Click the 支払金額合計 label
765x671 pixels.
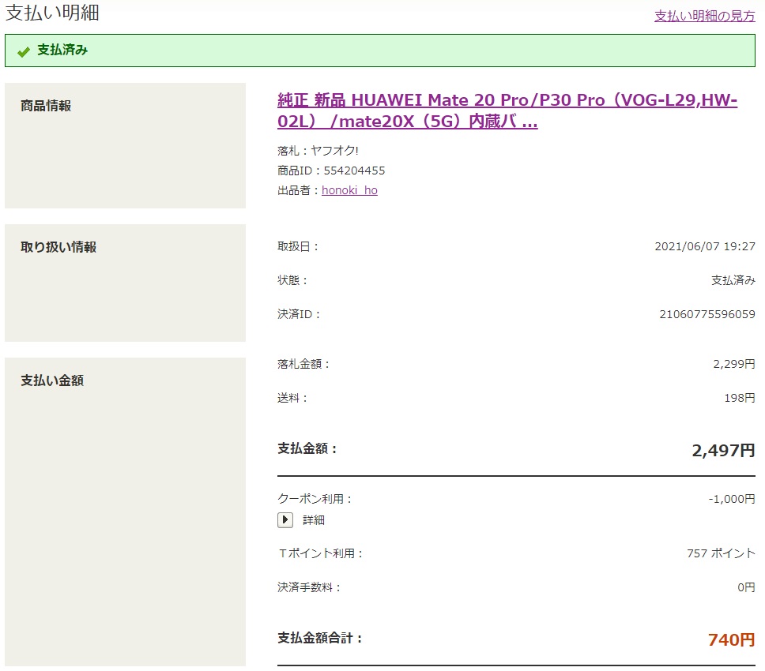tap(320, 638)
